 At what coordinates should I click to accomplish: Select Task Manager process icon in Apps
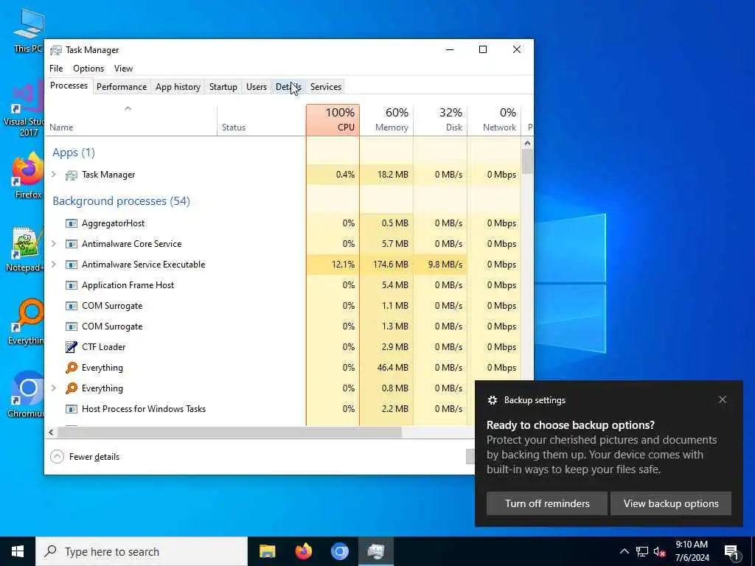click(x=72, y=175)
